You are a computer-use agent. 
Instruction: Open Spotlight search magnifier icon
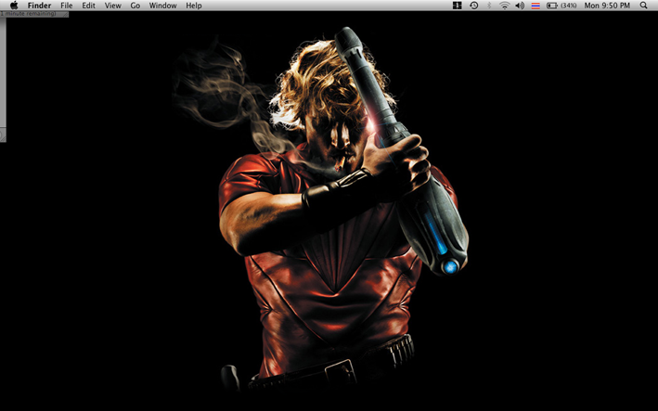point(644,6)
